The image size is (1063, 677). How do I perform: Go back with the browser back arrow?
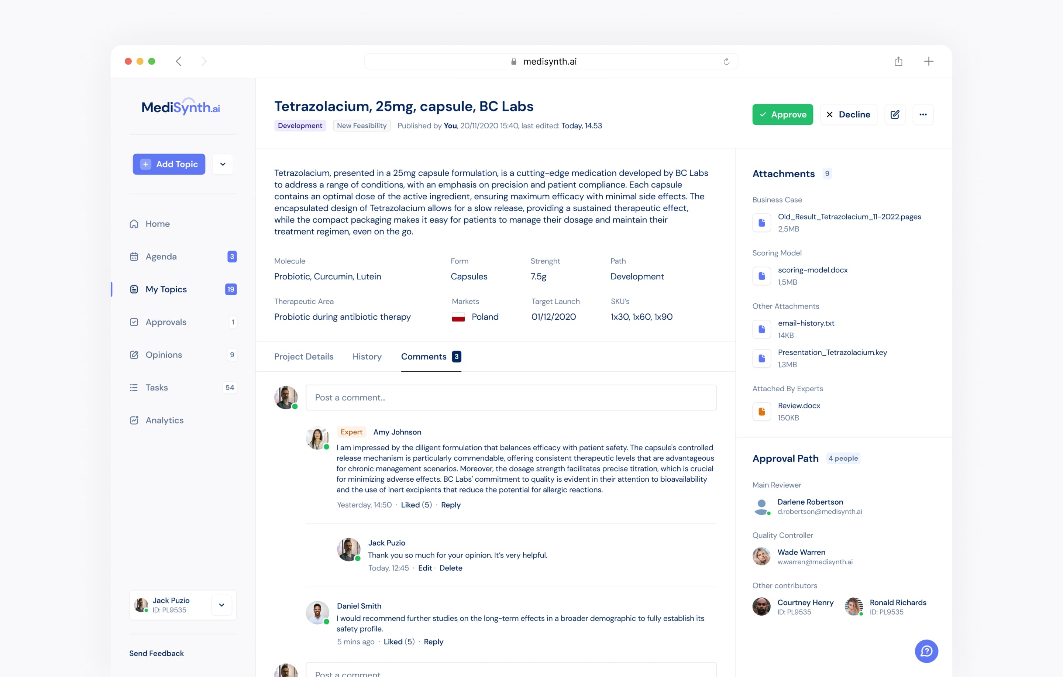179,61
